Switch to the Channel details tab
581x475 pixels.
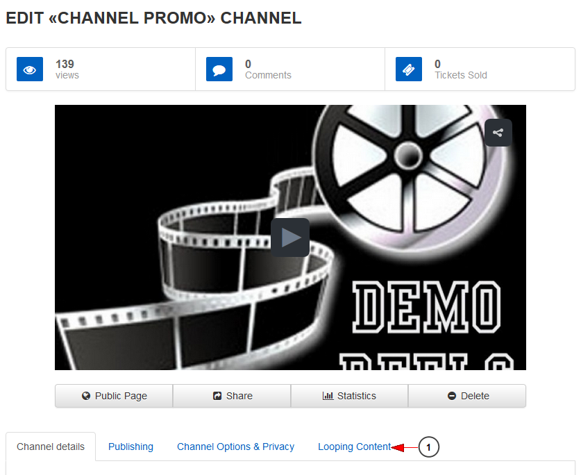tap(51, 447)
